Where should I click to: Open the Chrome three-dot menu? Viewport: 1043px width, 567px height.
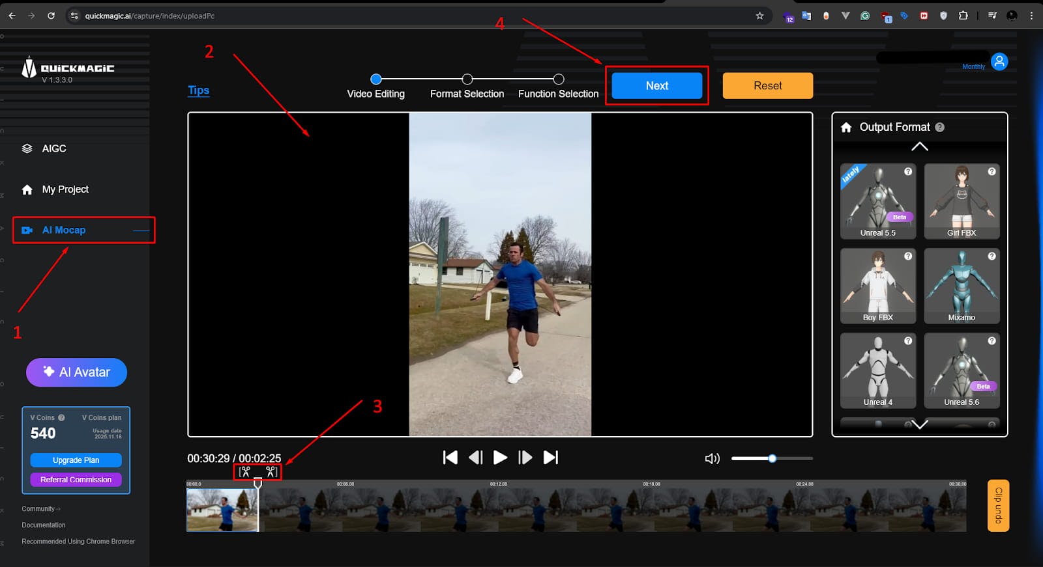point(1031,16)
